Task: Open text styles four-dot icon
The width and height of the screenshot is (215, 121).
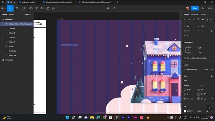Action: [212, 76]
